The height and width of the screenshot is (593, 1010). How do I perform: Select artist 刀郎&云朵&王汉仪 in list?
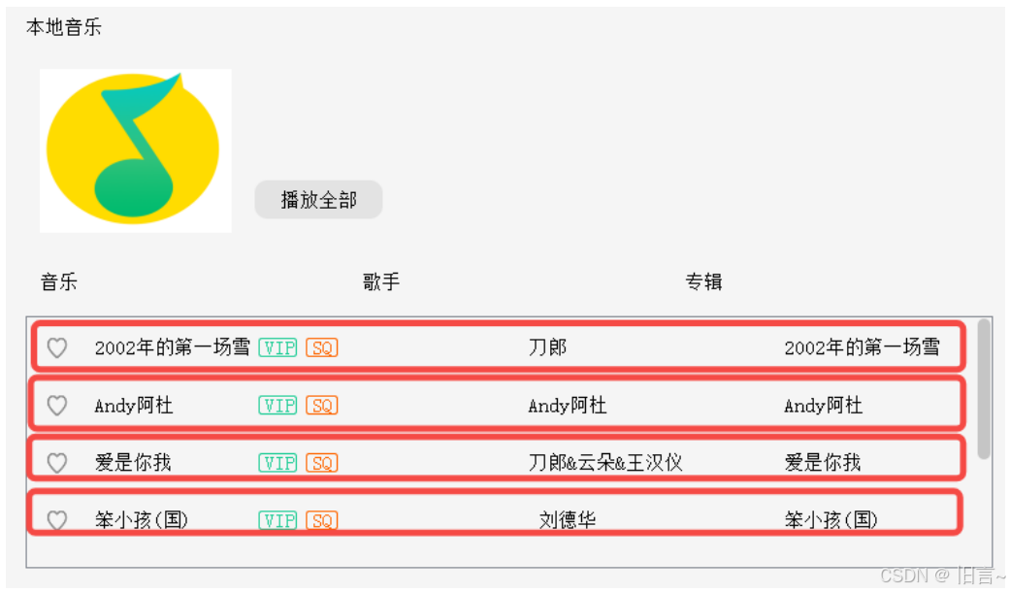tap(604, 463)
